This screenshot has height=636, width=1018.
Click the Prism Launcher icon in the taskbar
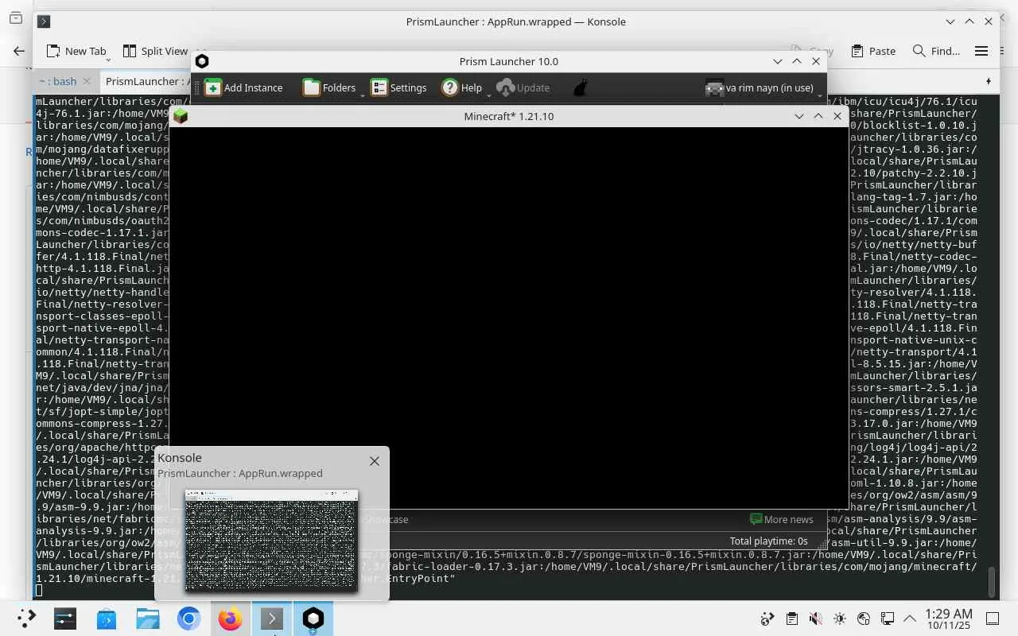click(313, 619)
